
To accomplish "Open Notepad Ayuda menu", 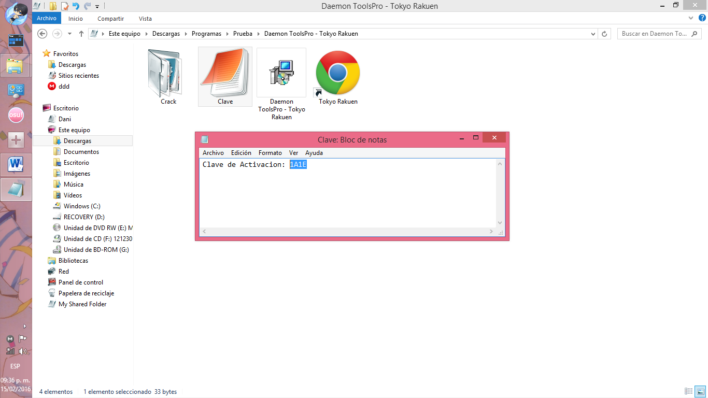I will pos(314,153).
